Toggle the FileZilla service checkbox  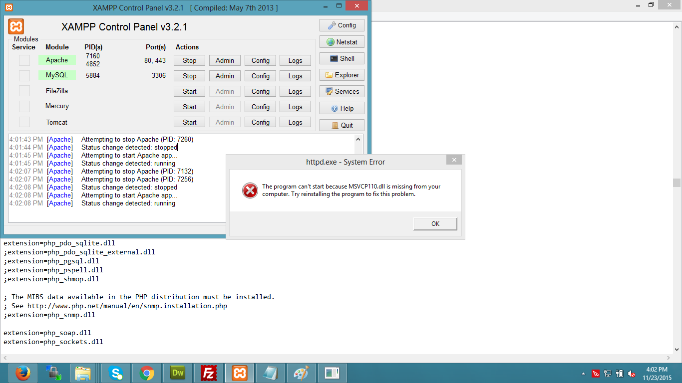(24, 91)
